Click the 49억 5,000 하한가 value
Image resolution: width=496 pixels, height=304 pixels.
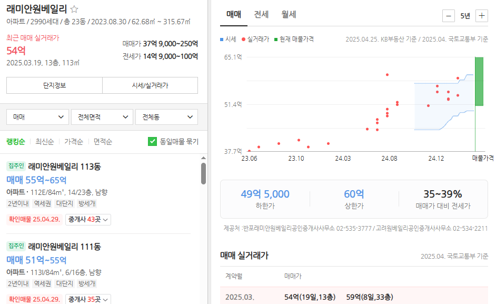265,194
